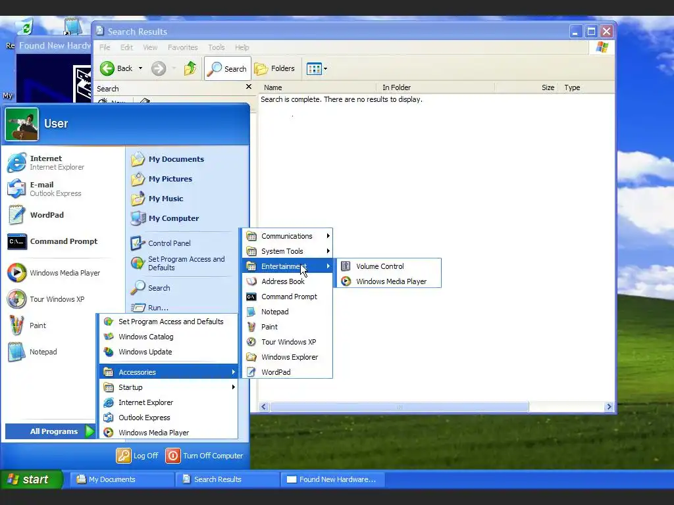Image resolution: width=674 pixels, height=505 pixels.
Task: Sort results by In Folder column header
Action: click(x=436, y=87)
